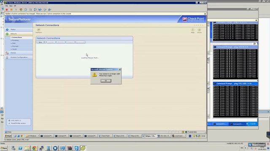Switch to Check Point taskbar item
This screenshot has height=151, width=270.
pyautogui.click(x=105, y=136)
